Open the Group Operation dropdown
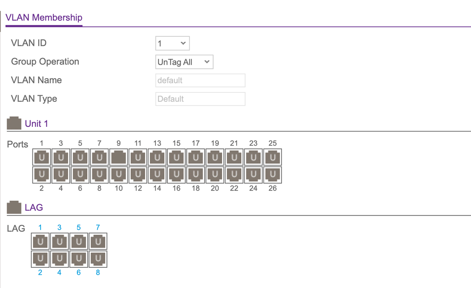 click(184, 62)
